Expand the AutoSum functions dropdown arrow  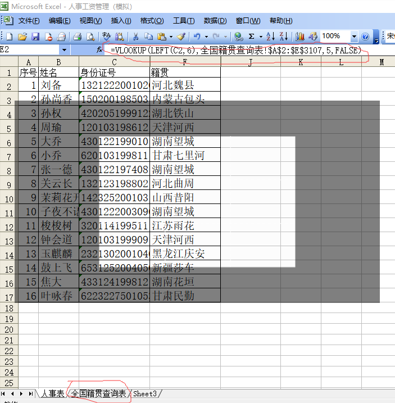point(261,37)
